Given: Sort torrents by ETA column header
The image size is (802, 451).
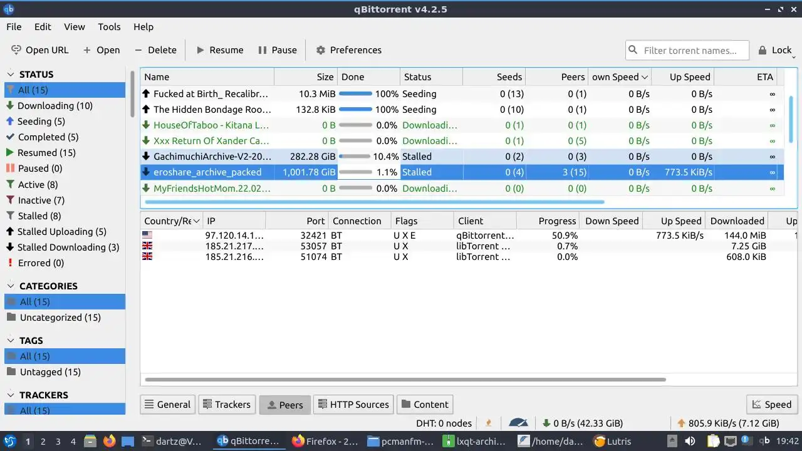Looking at the screenshot, I should pyautogui.click(x=746, y=77).
